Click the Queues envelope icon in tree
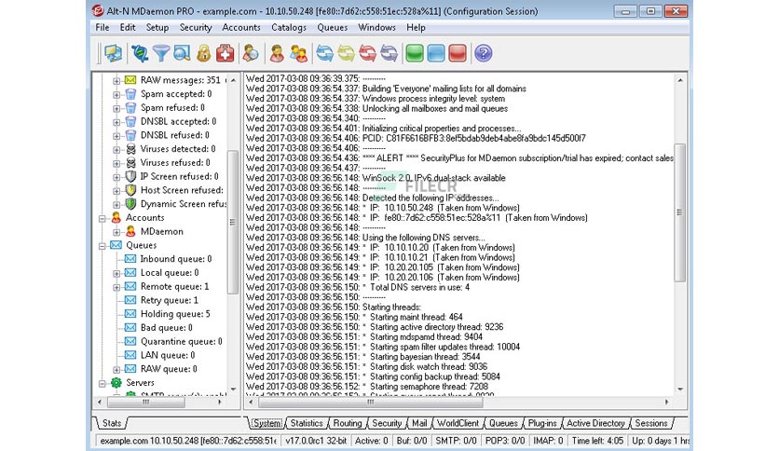The height and width of the screenshot is (451, 779). point(116,245)
